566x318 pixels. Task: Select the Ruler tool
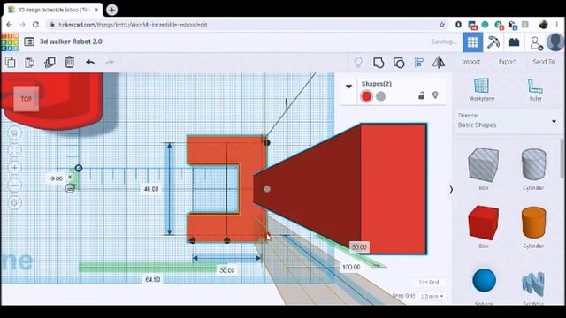pos(535,89)
